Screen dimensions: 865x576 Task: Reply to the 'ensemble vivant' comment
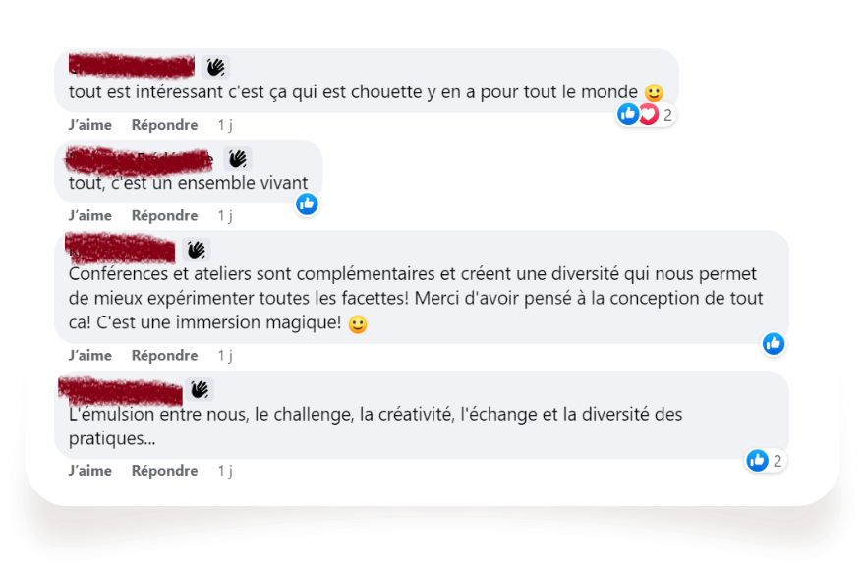click(x=164, y=215)
